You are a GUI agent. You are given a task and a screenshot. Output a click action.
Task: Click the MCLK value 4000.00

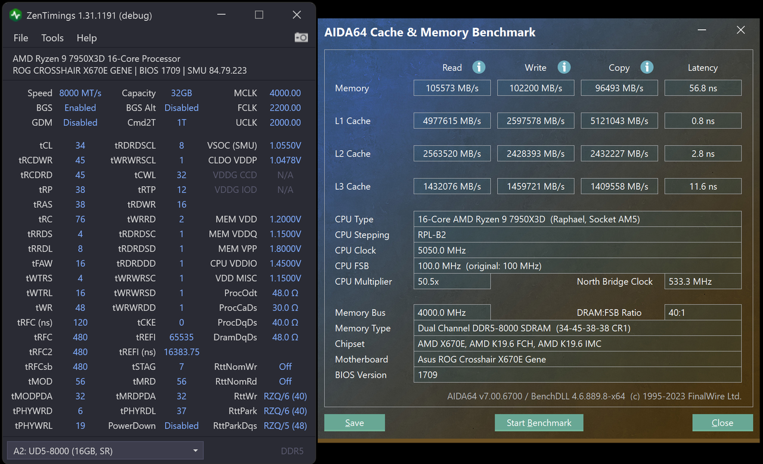pos(285,94)
